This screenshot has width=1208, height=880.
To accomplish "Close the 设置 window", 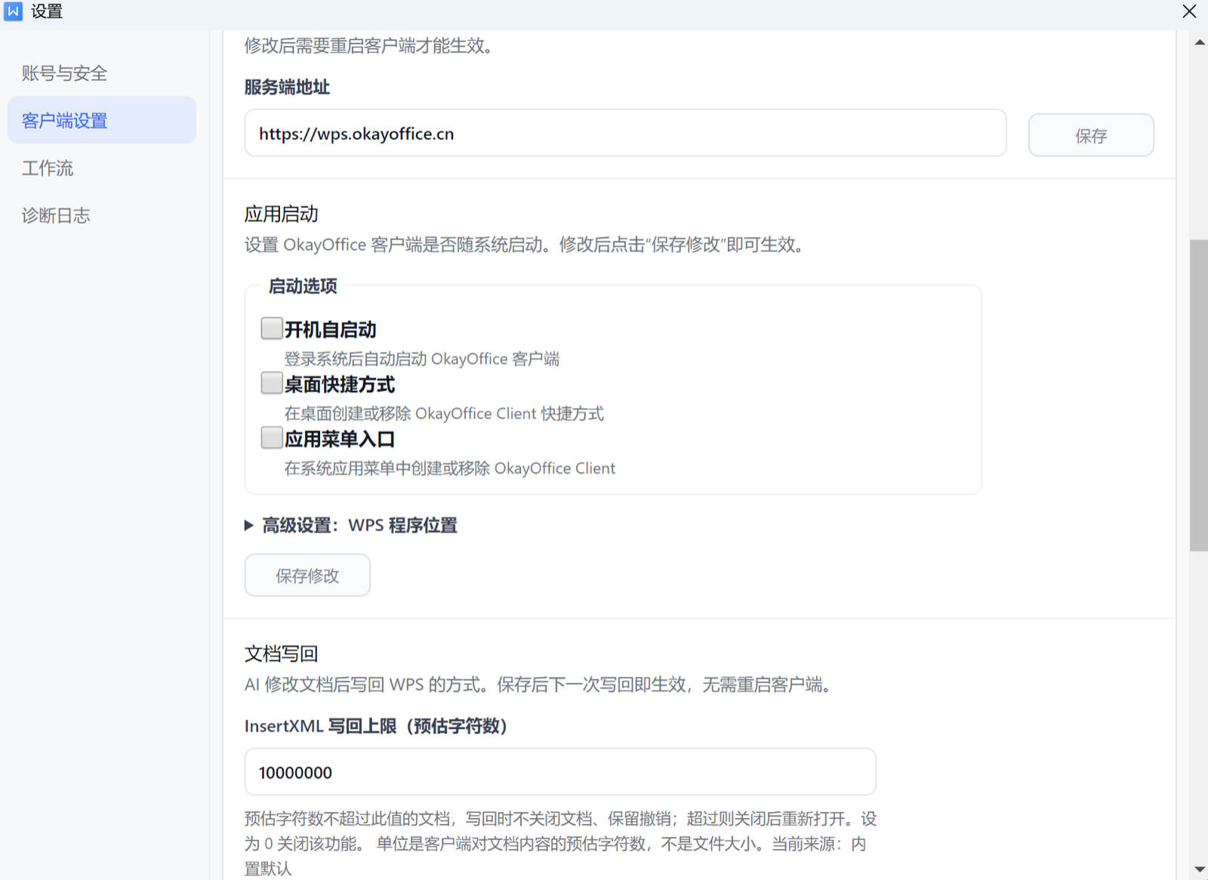I will (1189, 11).
